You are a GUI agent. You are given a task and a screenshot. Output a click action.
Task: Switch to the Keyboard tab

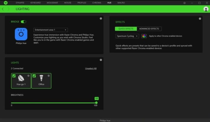[x=35, y=3]
